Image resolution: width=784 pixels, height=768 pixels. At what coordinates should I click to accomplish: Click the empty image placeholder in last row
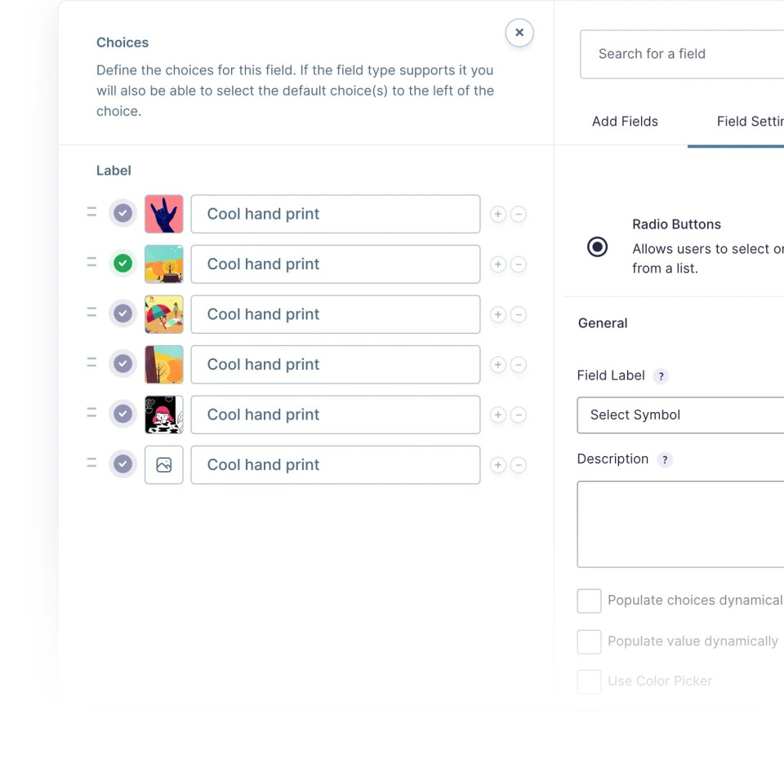(164, 464)
